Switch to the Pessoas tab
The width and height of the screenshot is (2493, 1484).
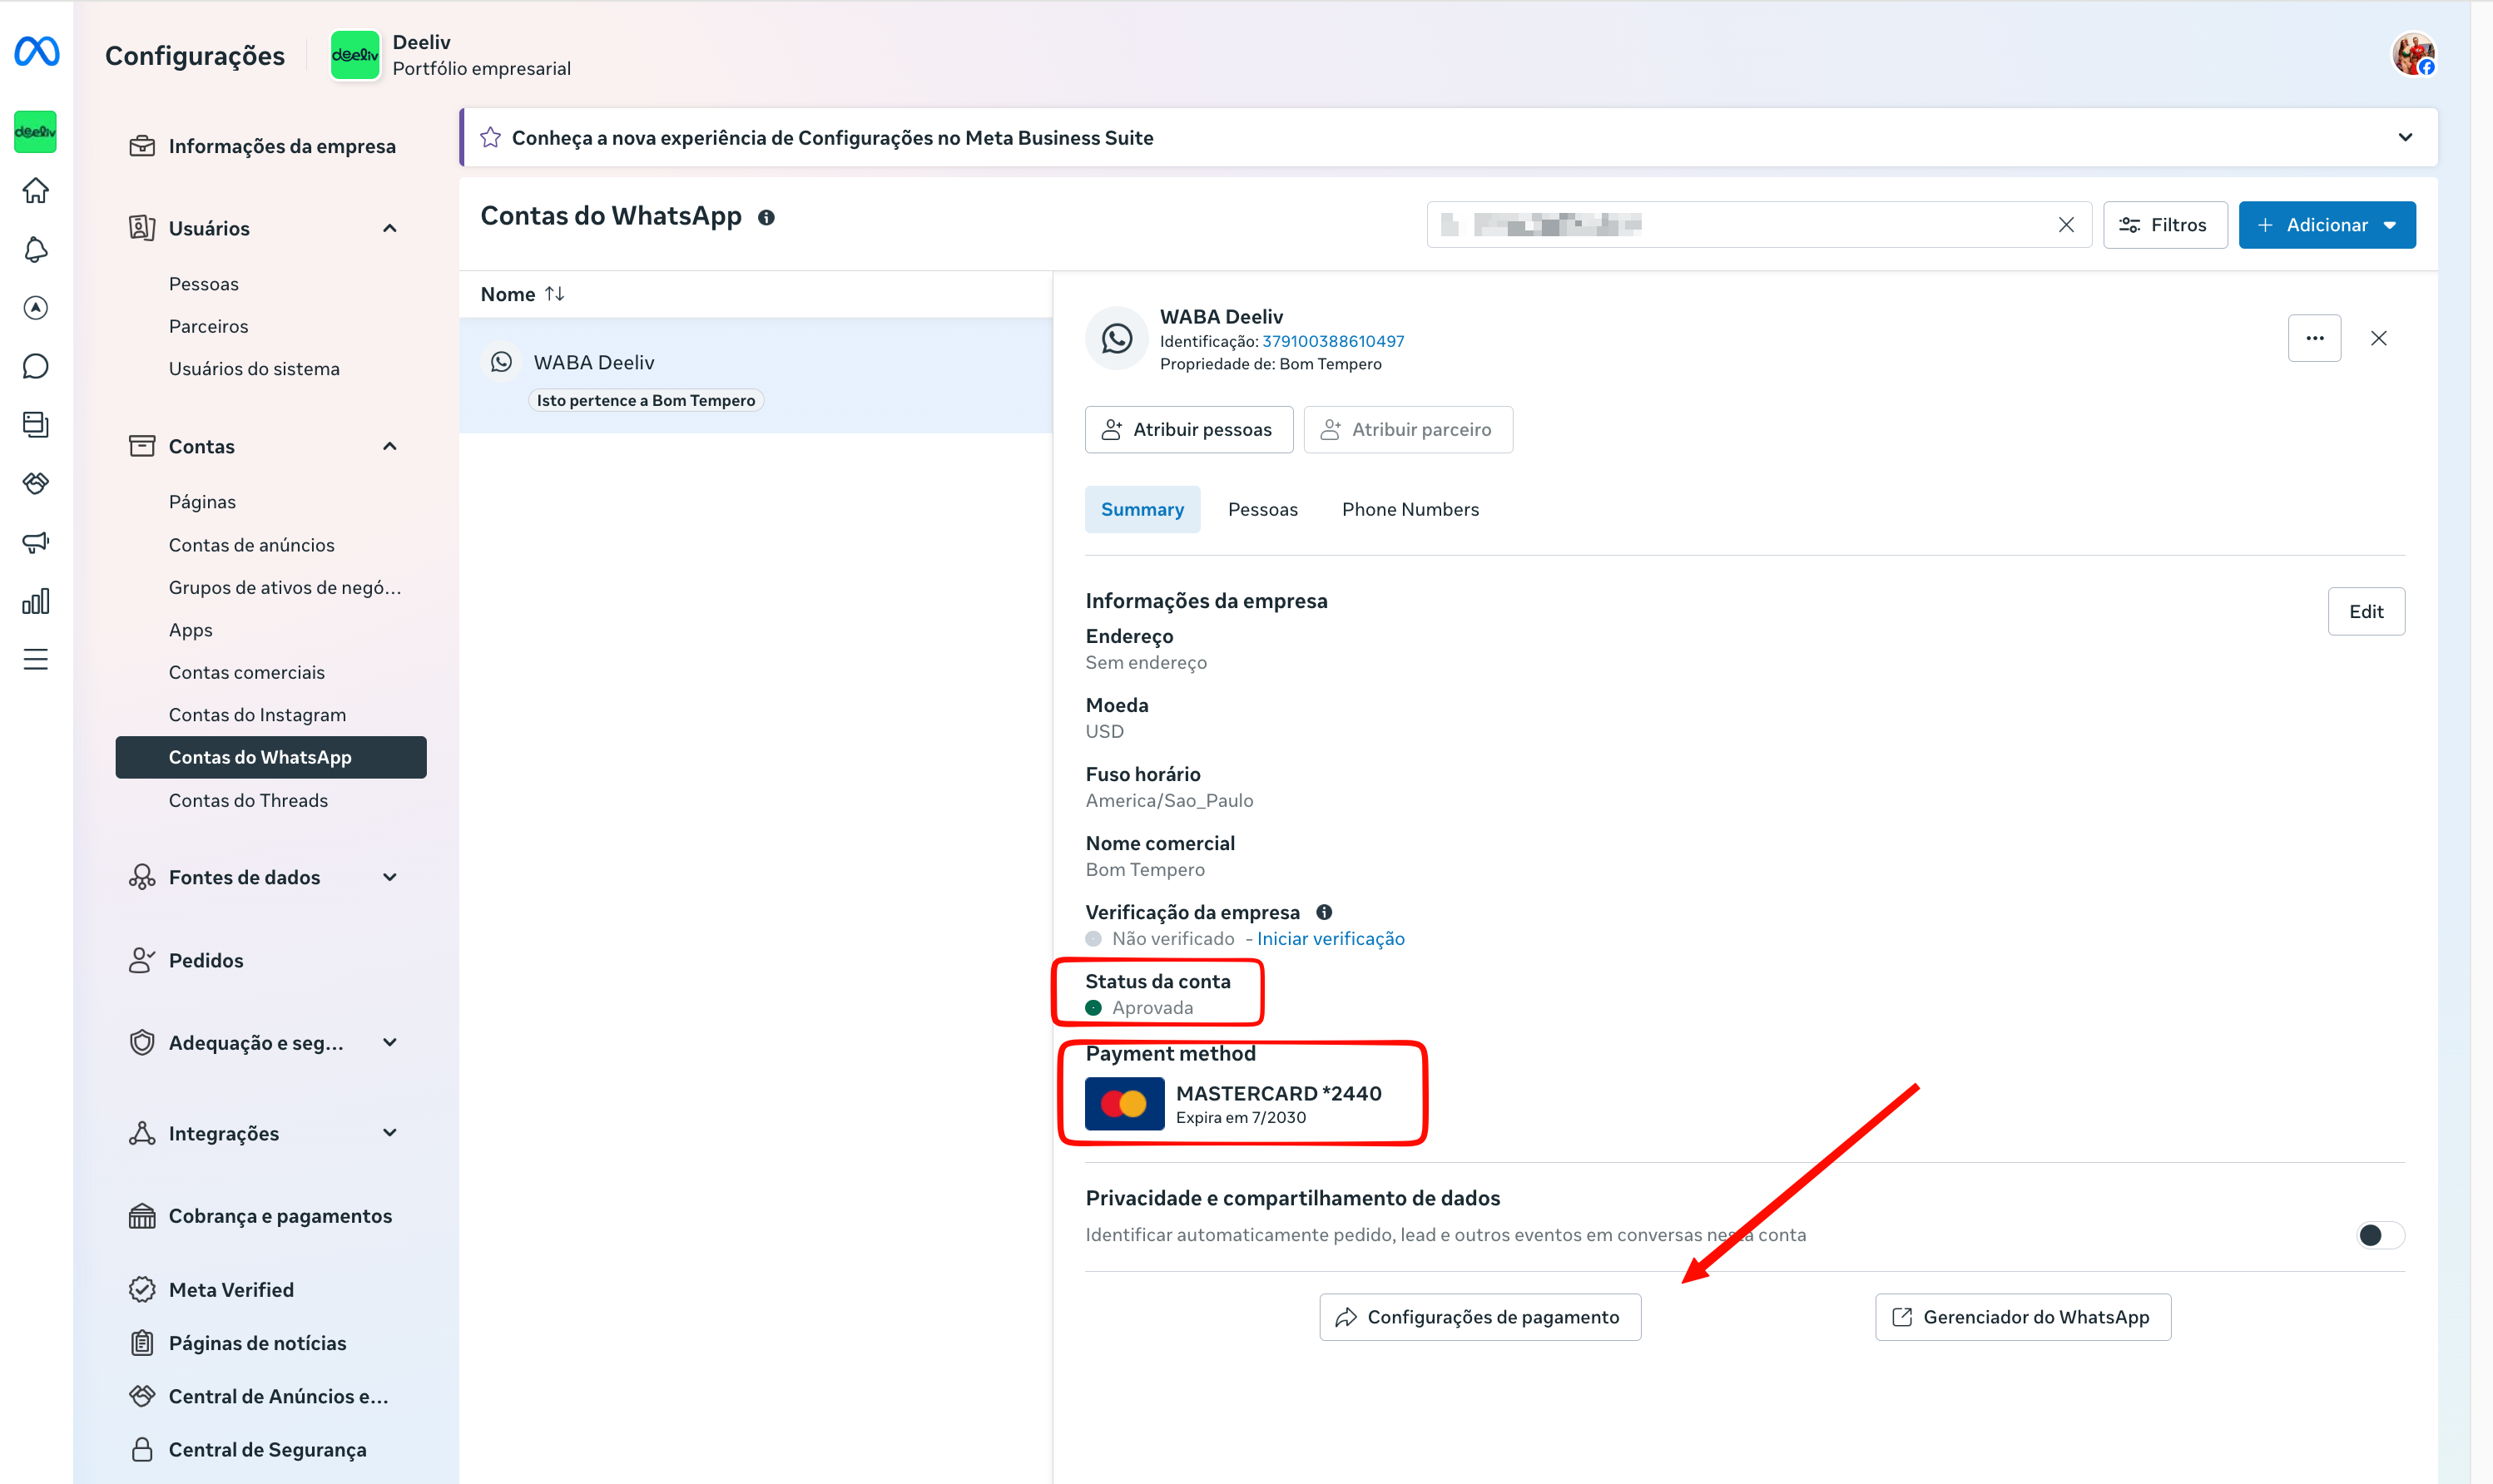click(1262, 509)
